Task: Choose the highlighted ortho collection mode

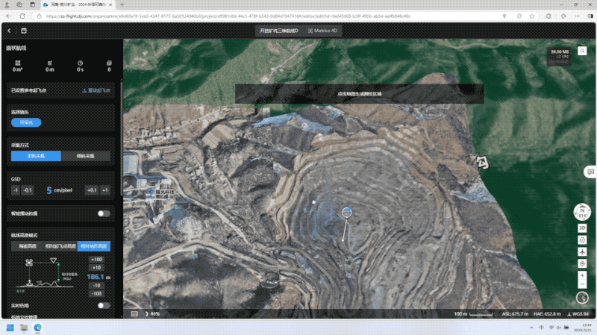Action: [36, 156]
